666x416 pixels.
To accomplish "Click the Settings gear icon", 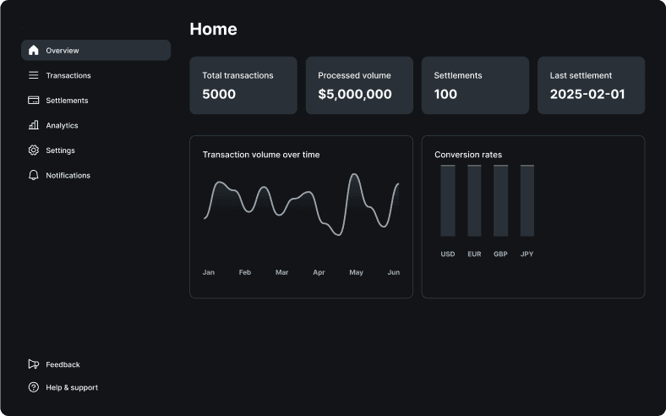I will (x=34, y=150).
